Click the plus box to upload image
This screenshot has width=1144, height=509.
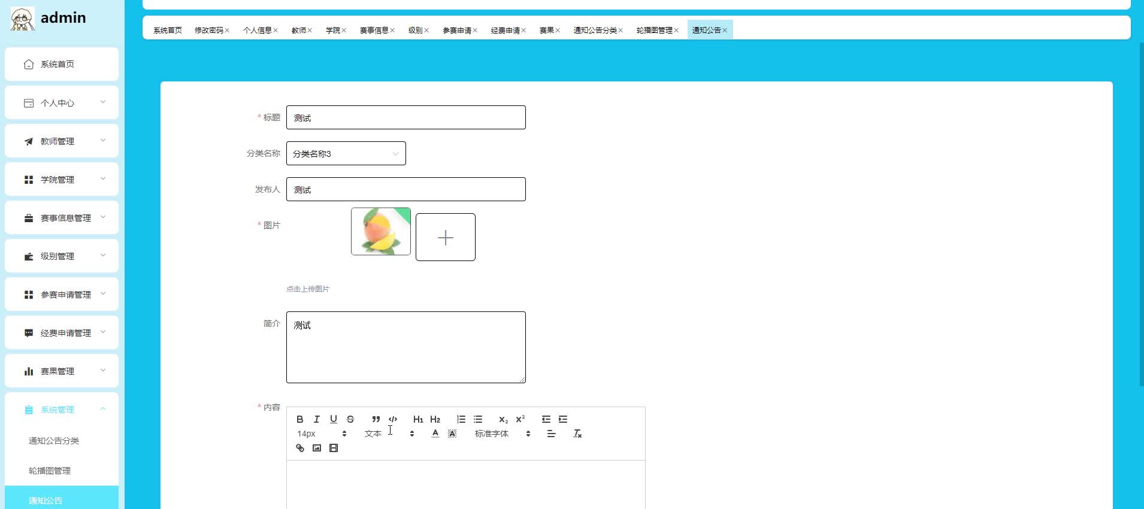coord(446,237)
